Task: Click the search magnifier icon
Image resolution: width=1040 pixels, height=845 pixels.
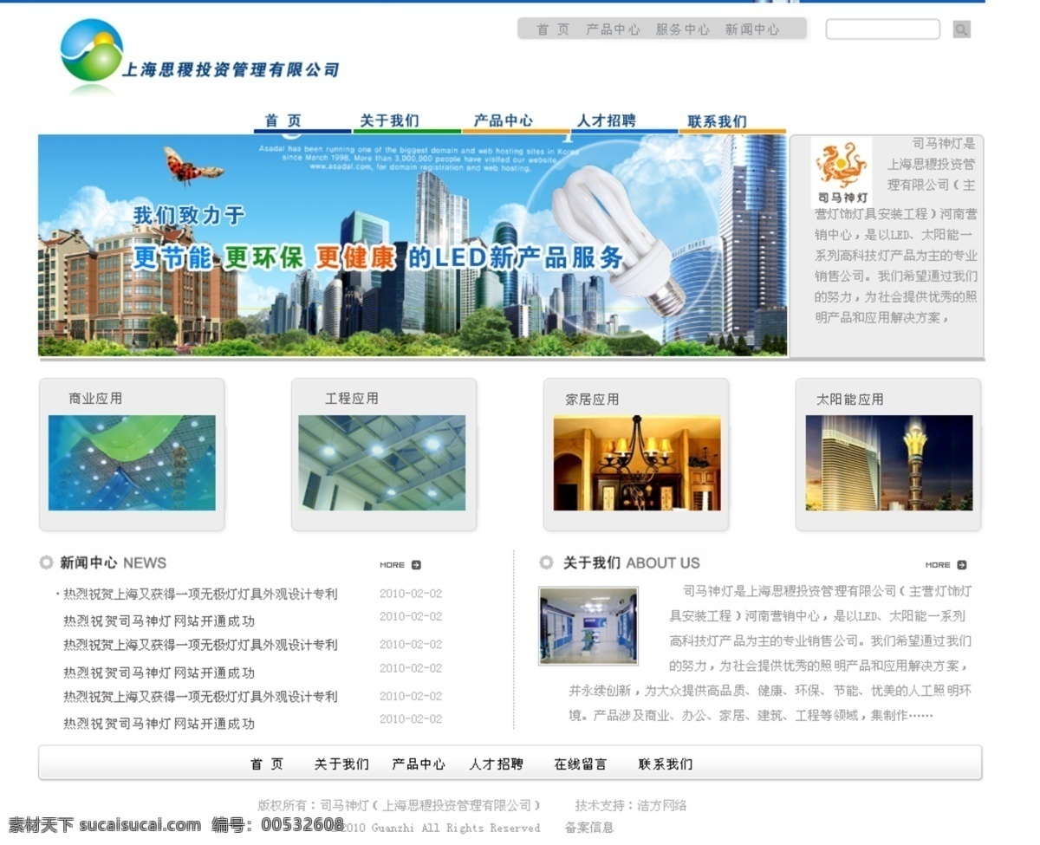Action: point(961,29)
